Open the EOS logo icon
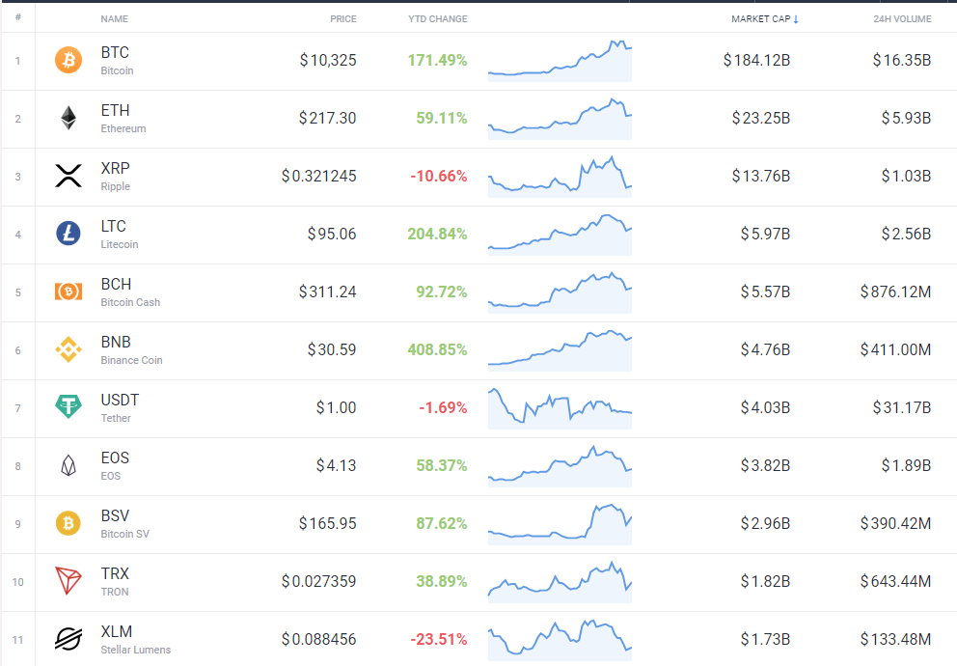The image size is (957, 666). pos(68,465)
